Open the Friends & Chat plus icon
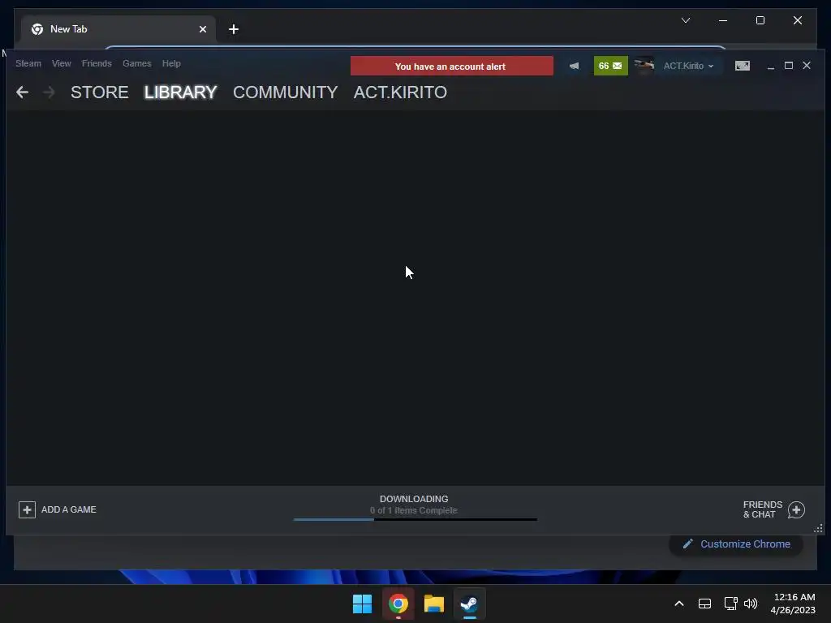831x623 pixels. click(796, 509)
